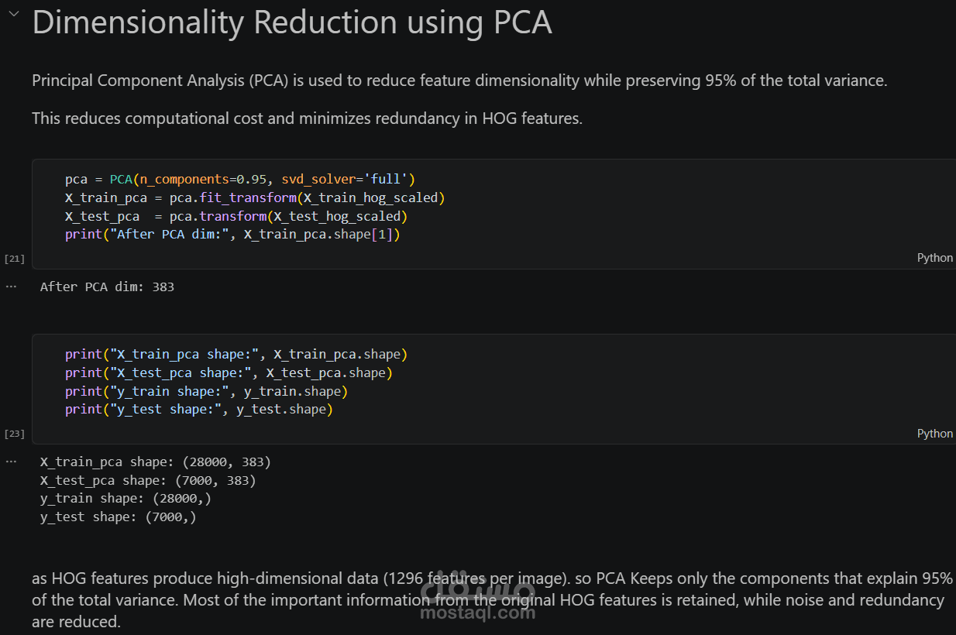Change Python language mode of PCA fit cell

pyautogui.click(x=934, y=258)
